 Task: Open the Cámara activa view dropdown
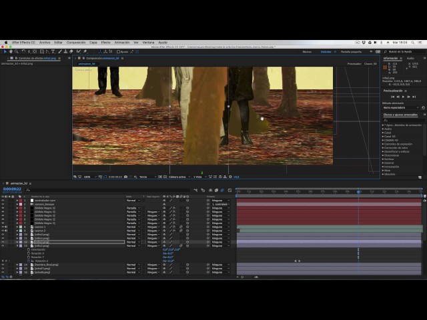pyautogui.click(x=179, y=177)
